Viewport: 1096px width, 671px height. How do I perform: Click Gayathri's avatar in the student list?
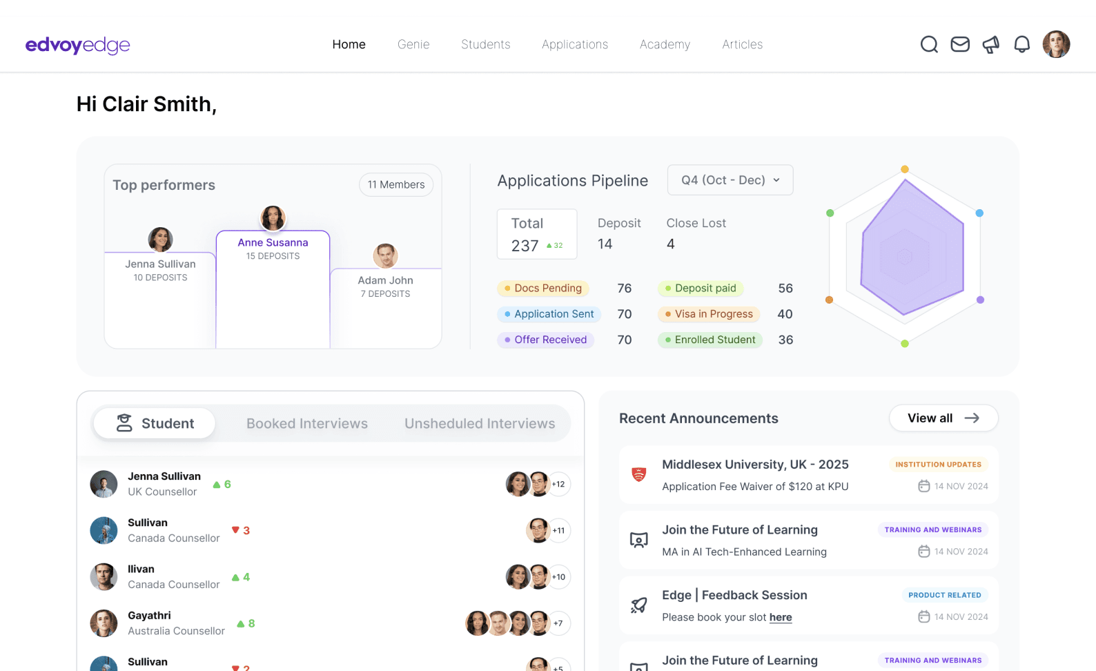click(104, 623)
